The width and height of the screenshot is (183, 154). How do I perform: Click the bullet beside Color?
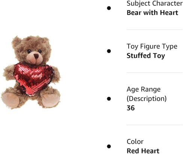pyautogui.click(x=109, y=146)
